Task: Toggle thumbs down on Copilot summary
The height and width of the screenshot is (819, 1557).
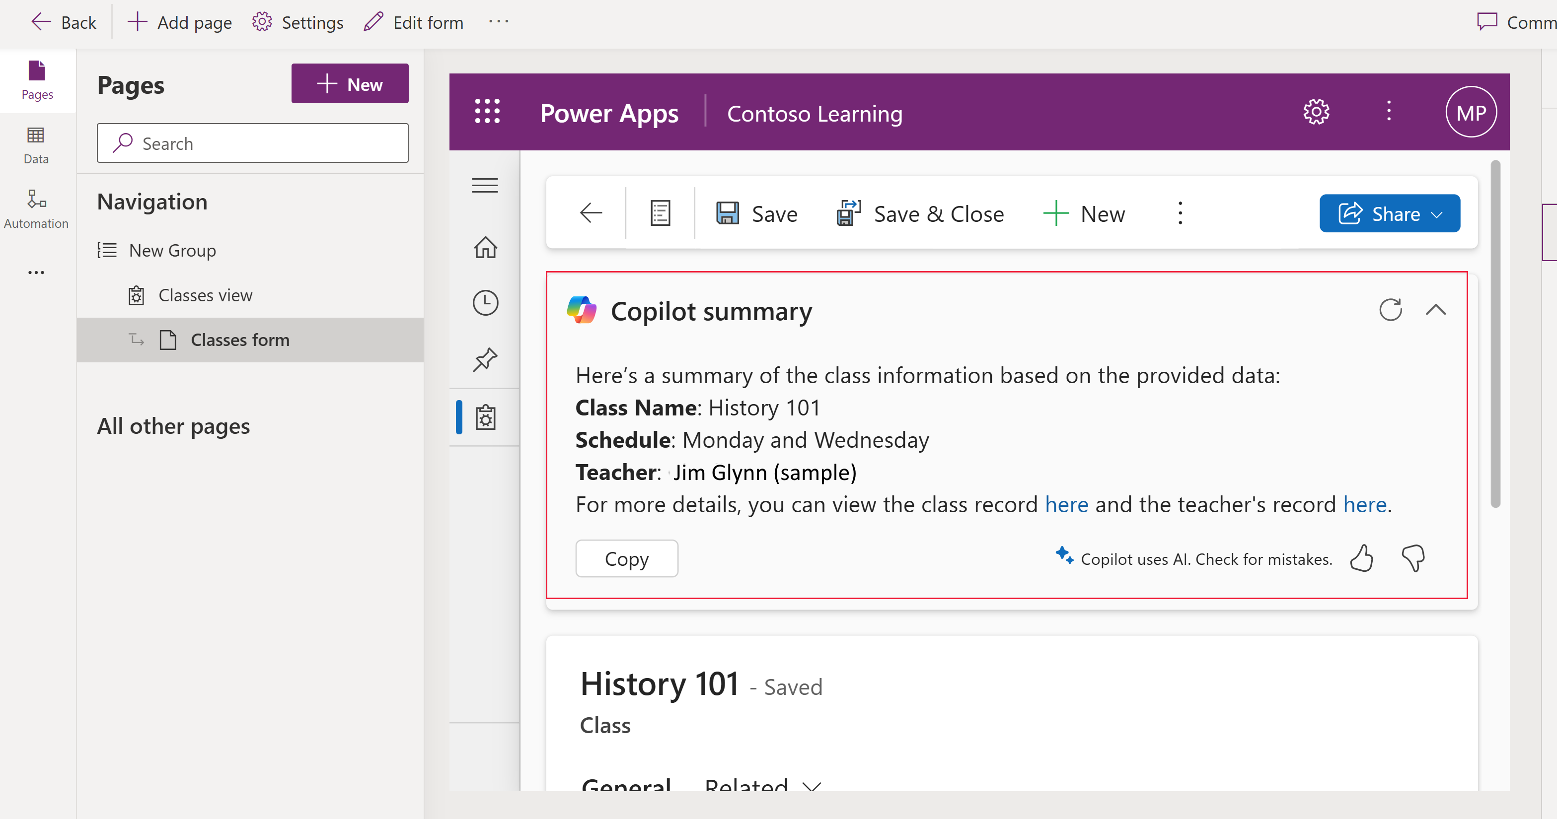Action: click(x=1416, y=559)
